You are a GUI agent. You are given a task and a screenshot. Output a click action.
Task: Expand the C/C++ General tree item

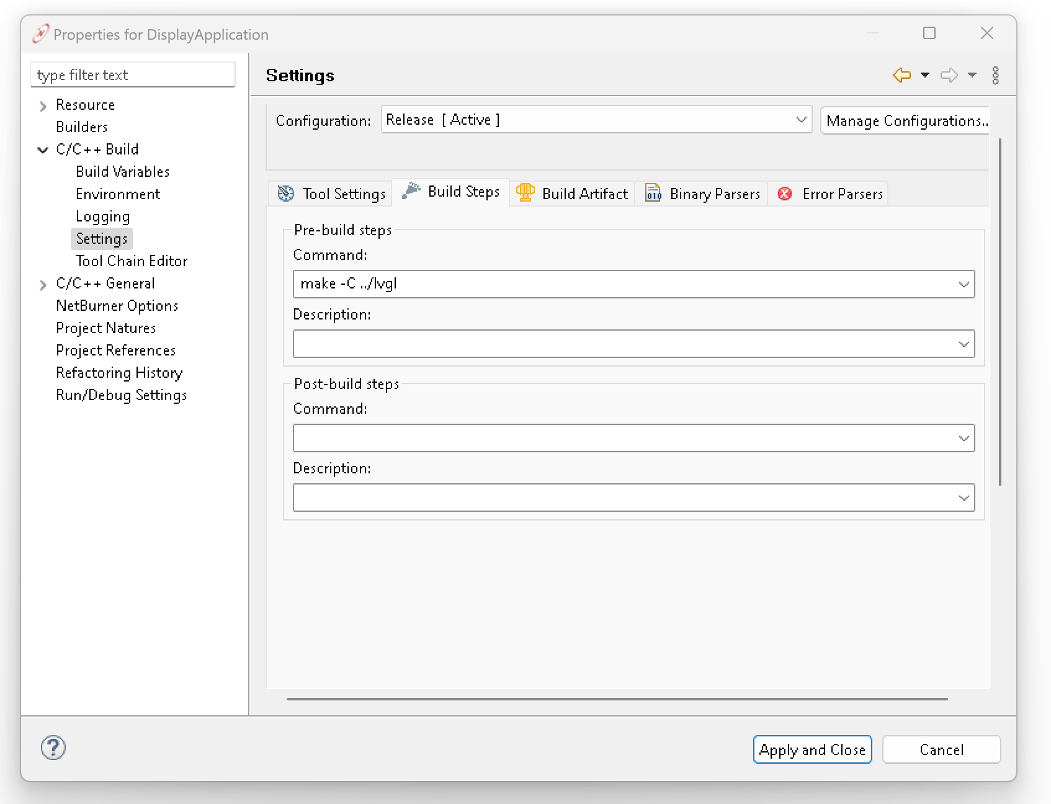pyautogui.click(x=42, y=284)
